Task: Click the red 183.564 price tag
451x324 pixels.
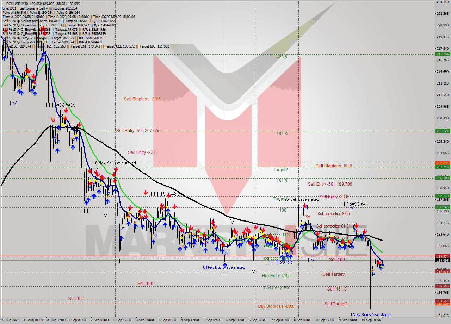Action: (443, 301)
